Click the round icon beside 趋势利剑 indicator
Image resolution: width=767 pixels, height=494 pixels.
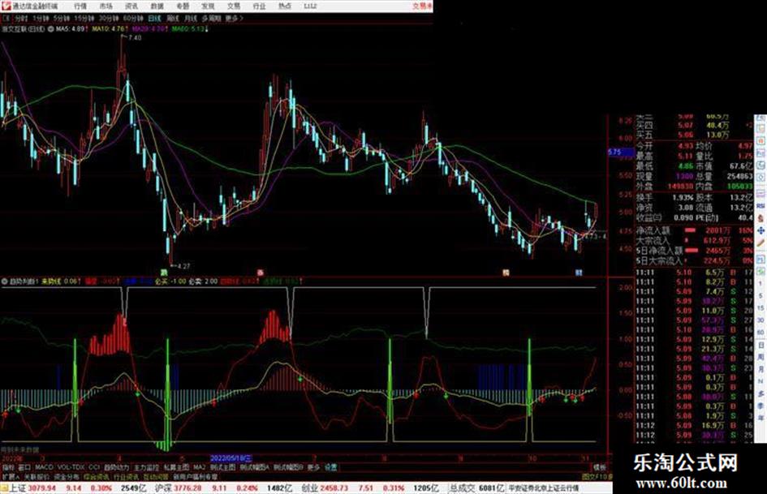pyautogui.click(x=5, y=281)
